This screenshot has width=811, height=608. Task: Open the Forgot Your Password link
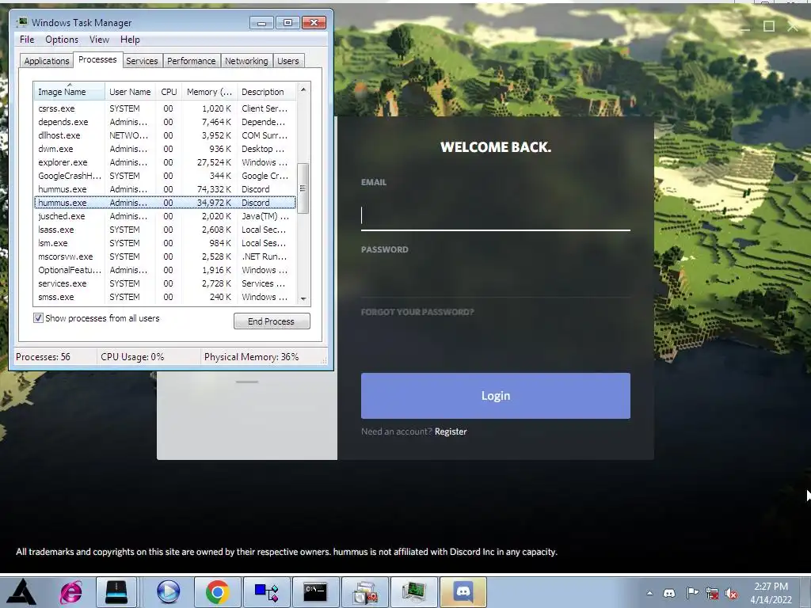[x=417, y=312]
